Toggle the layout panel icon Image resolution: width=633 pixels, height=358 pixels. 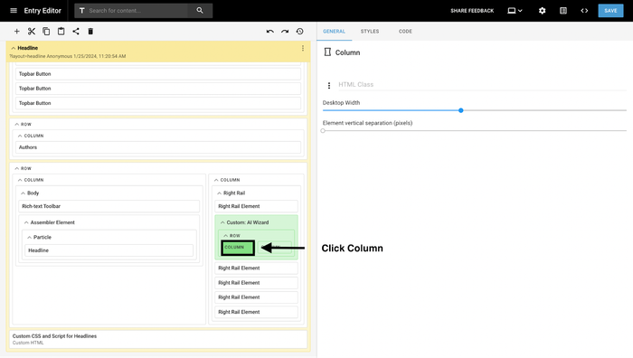coord(563,11)
